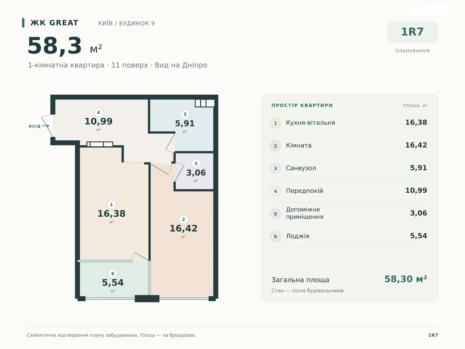The height and width of the screenshot is (349, 465).
Task: Click the 1R7 layout badge
Action: (x=412, y=32)
